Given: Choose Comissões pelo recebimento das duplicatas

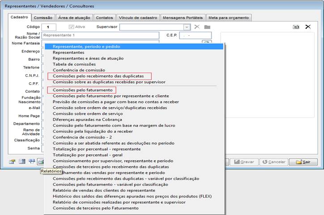Looking at the screenshot, I should coord(134,76).
